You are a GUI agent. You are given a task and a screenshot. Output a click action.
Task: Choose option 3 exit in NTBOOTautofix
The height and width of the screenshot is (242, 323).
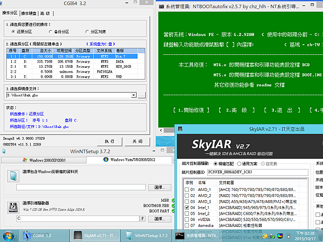[x=282, y=110]
